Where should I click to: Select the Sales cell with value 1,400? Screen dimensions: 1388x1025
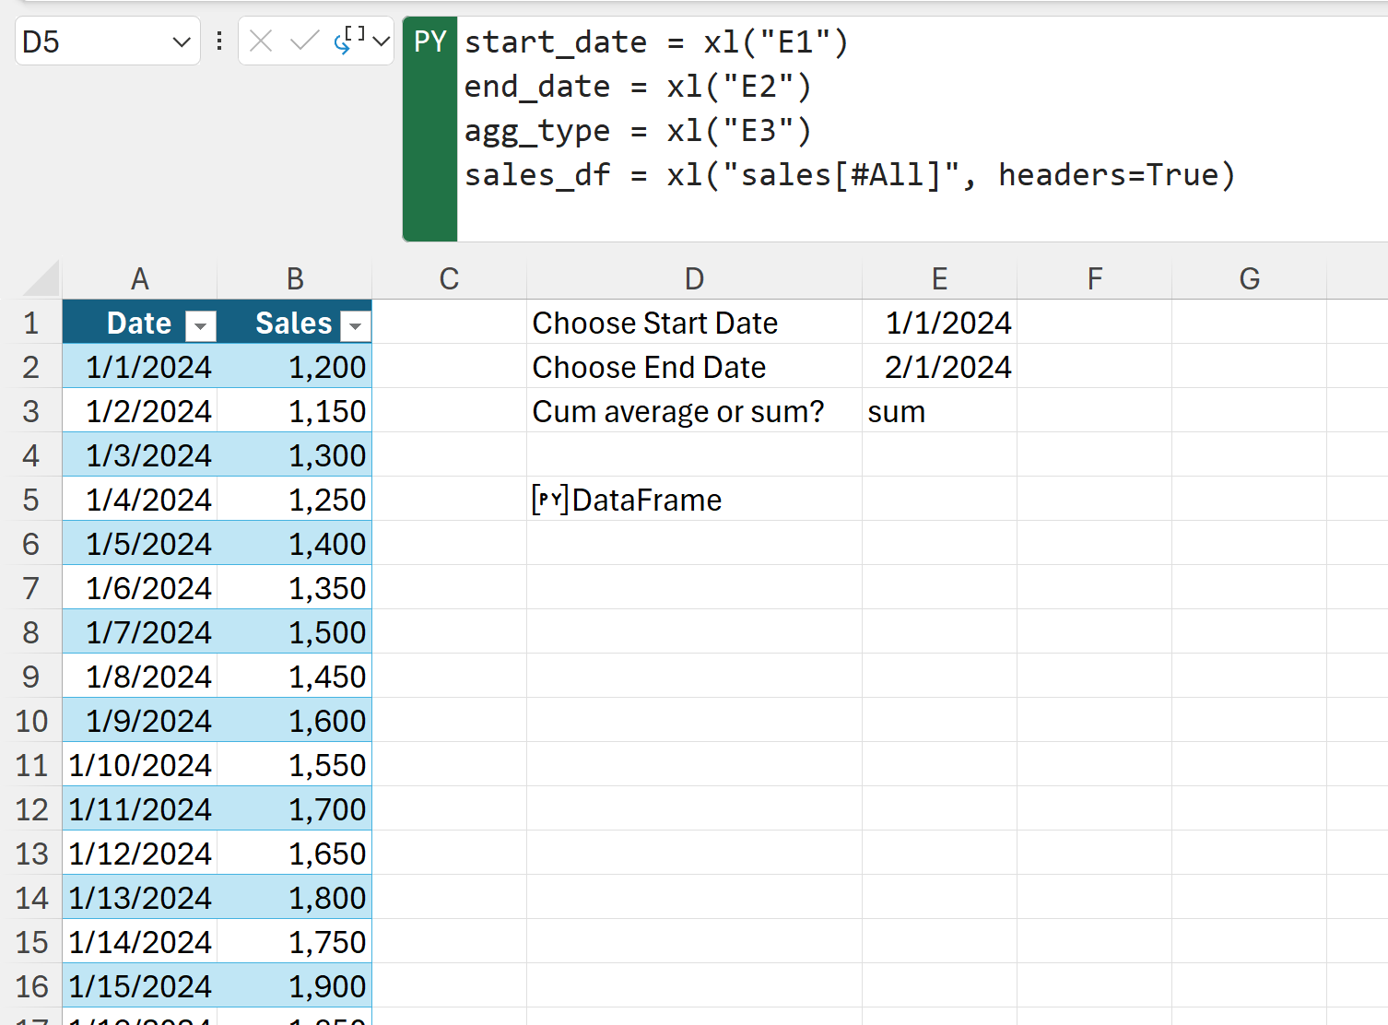(295, 544)
